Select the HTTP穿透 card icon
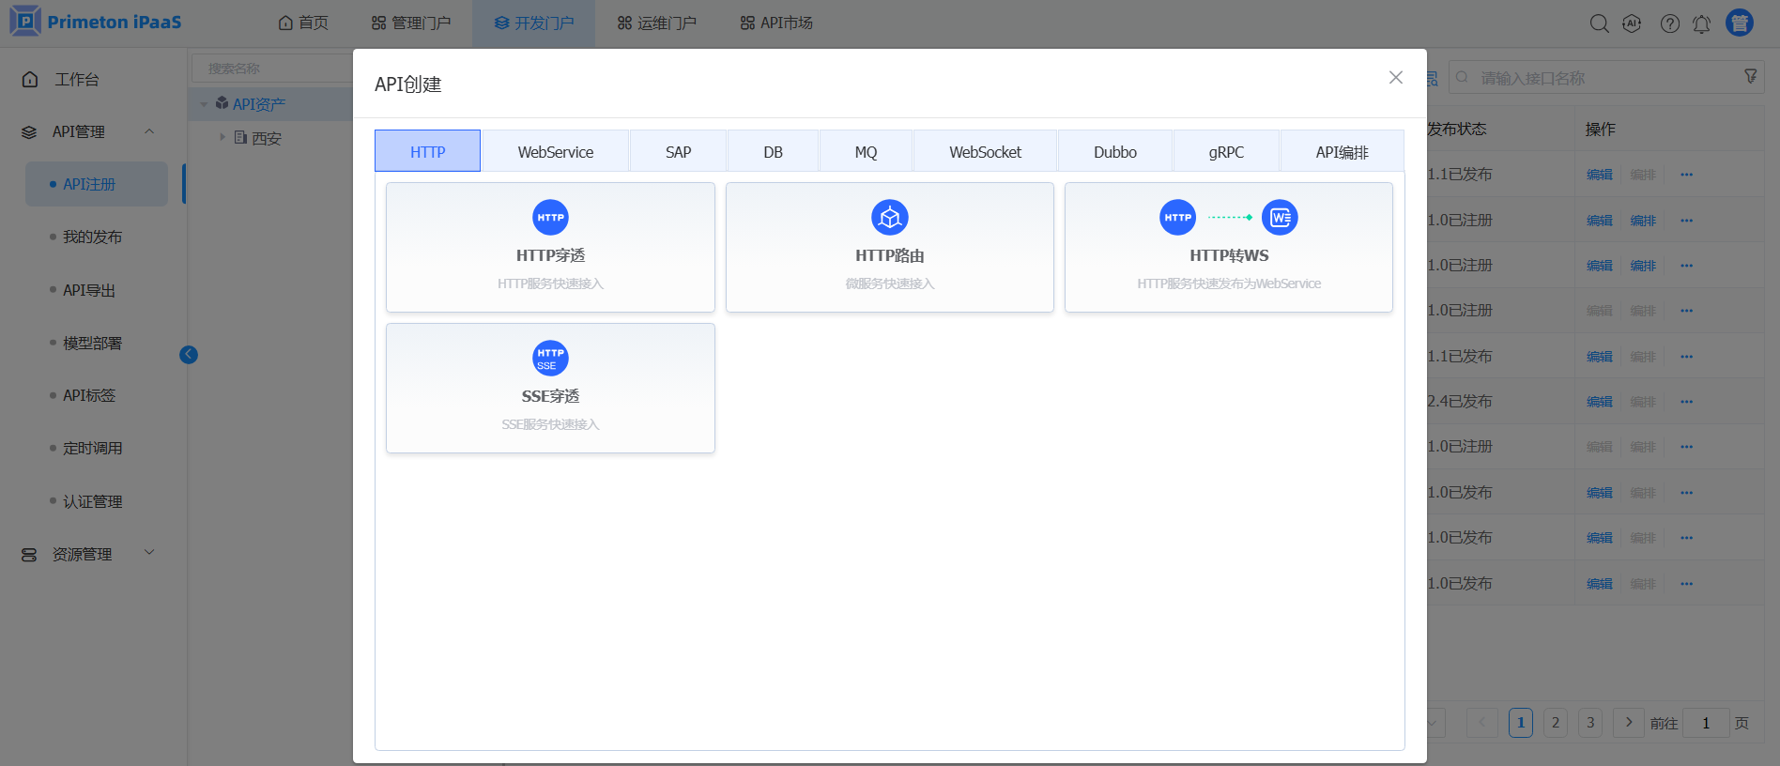The image size is (1780, 766). coord(550,218)
